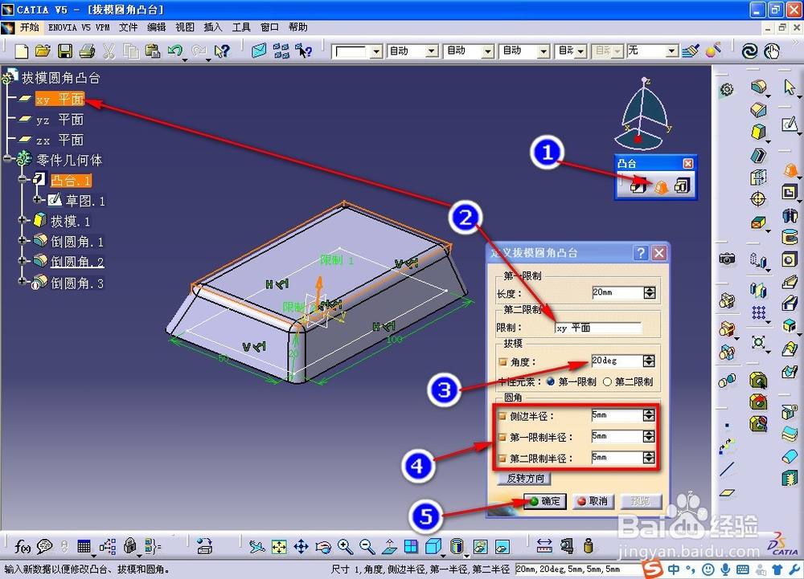Image resolution: width=804 pixels, height=579 pixels.
Task: Click the Zoom In magnifier icon
Action: (345, 547)
